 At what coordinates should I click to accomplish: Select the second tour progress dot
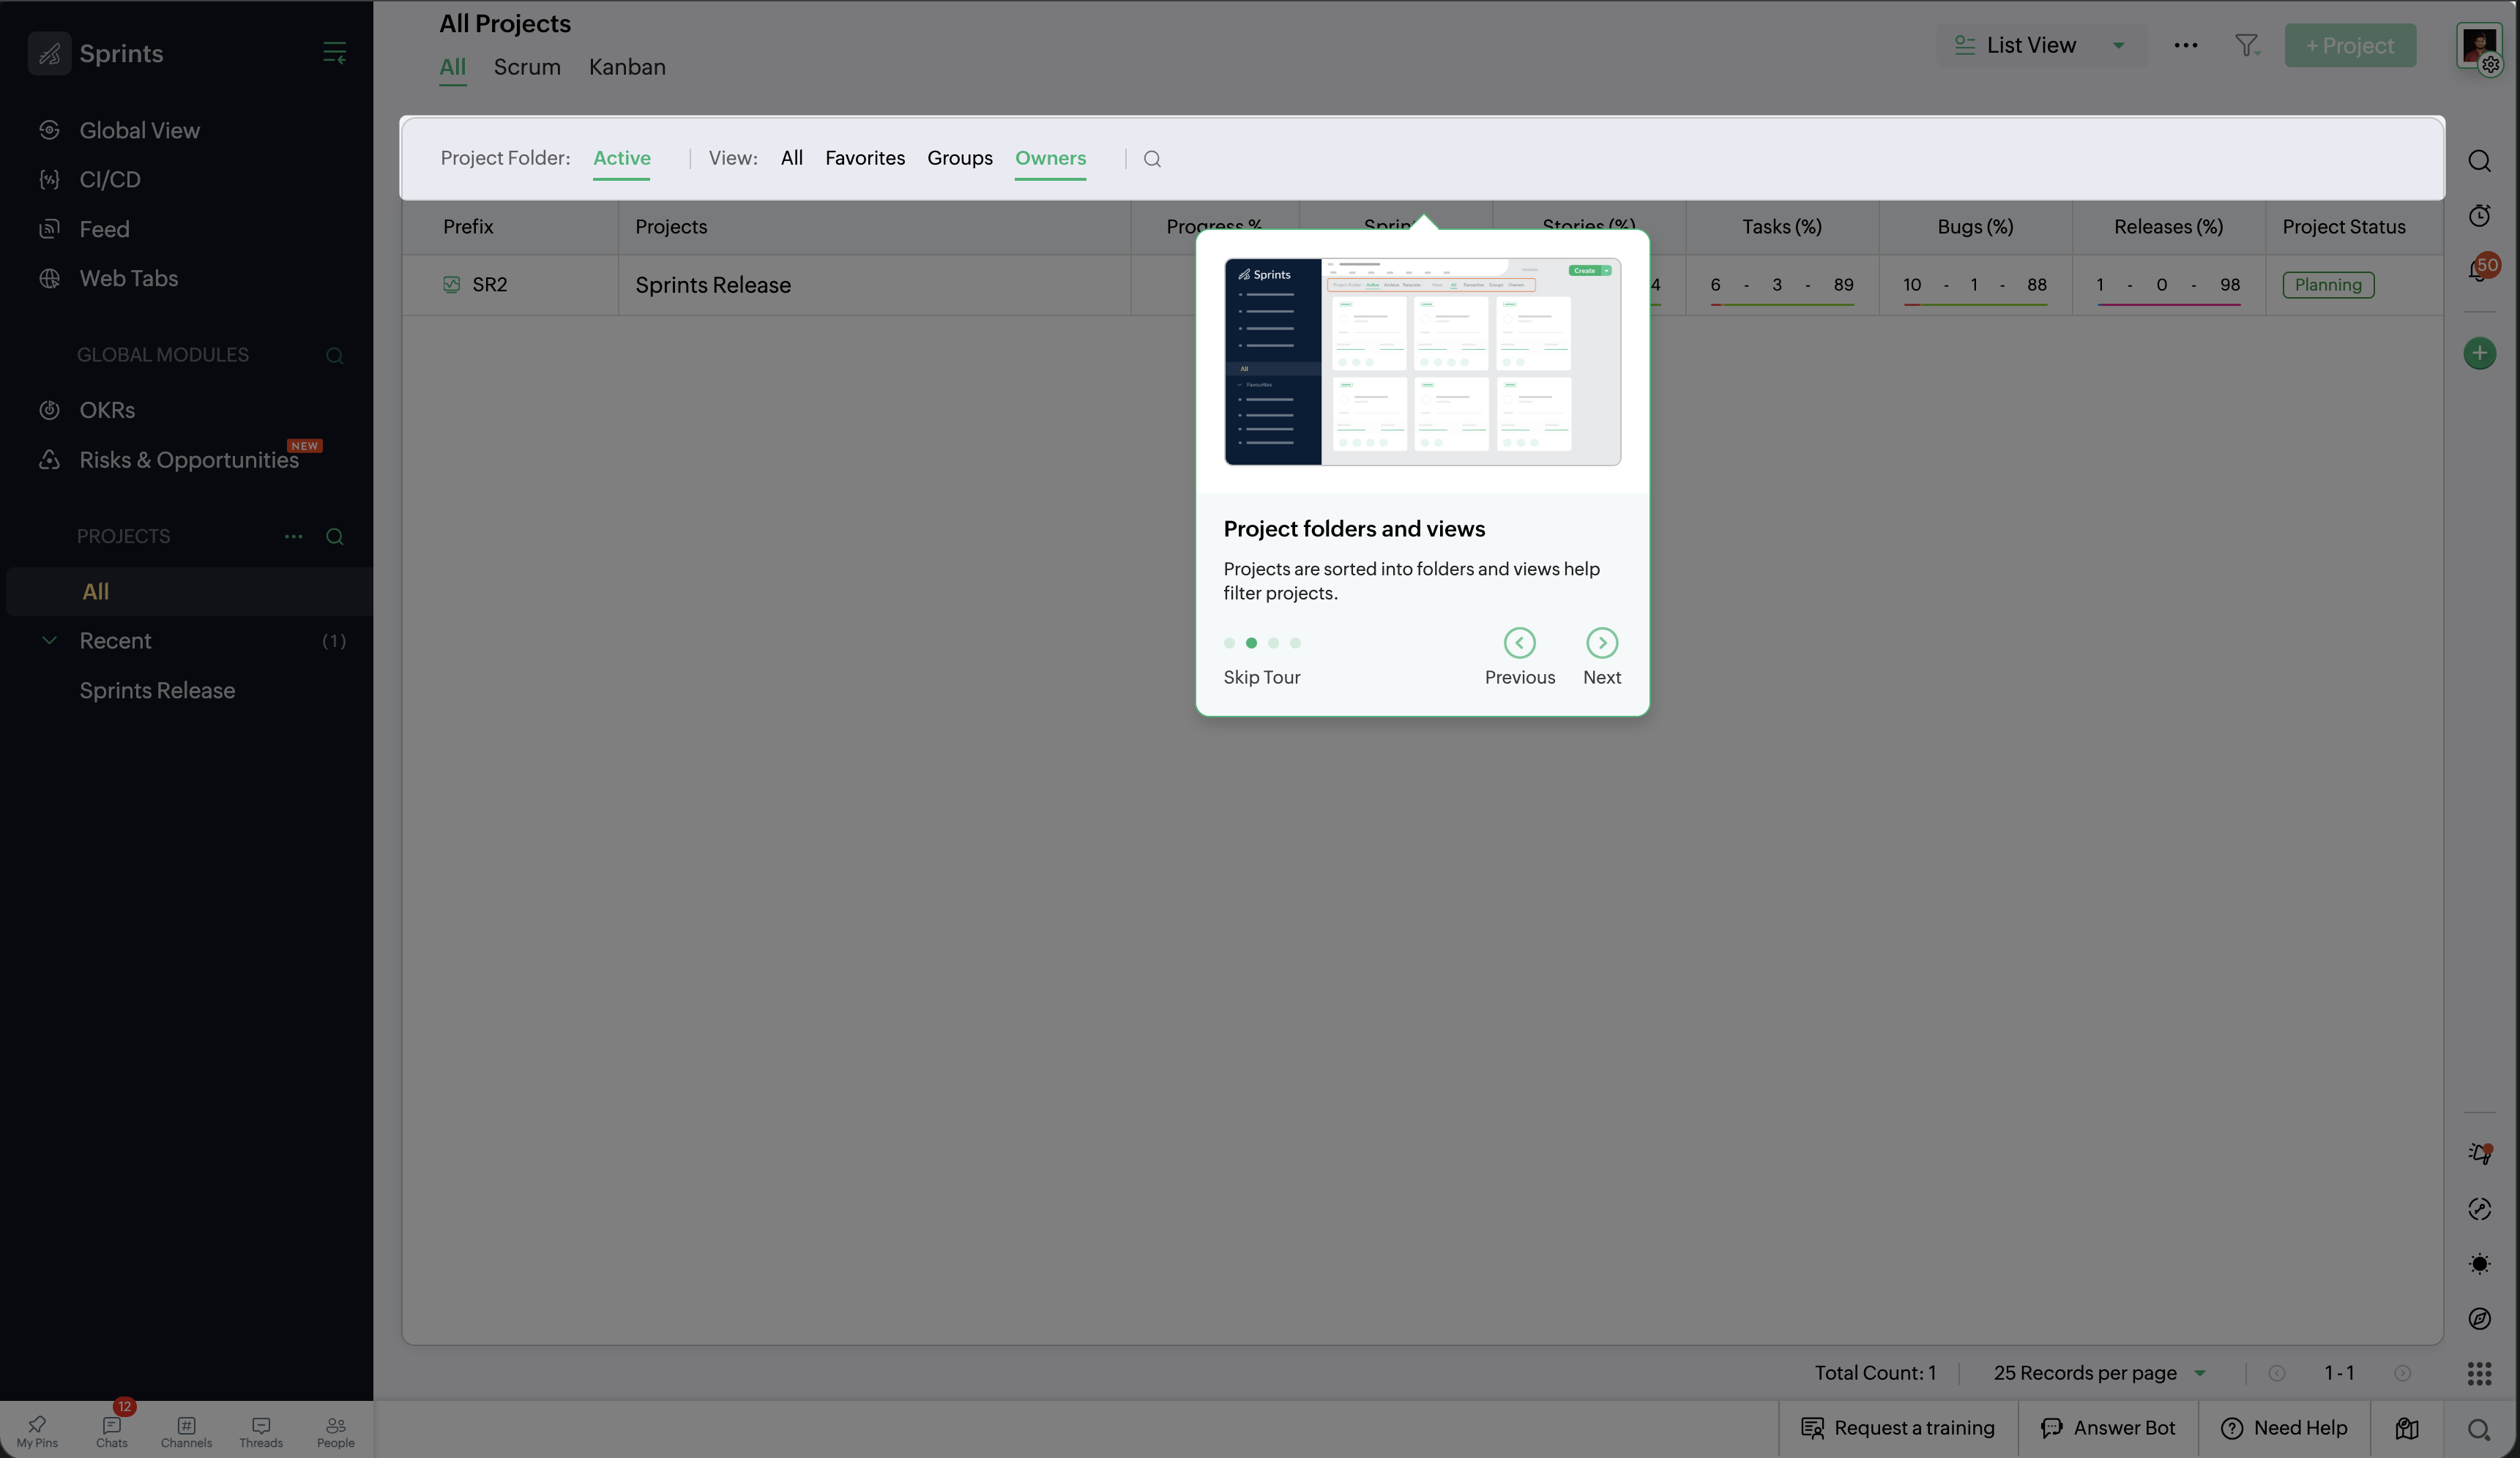click(1251, 643)
